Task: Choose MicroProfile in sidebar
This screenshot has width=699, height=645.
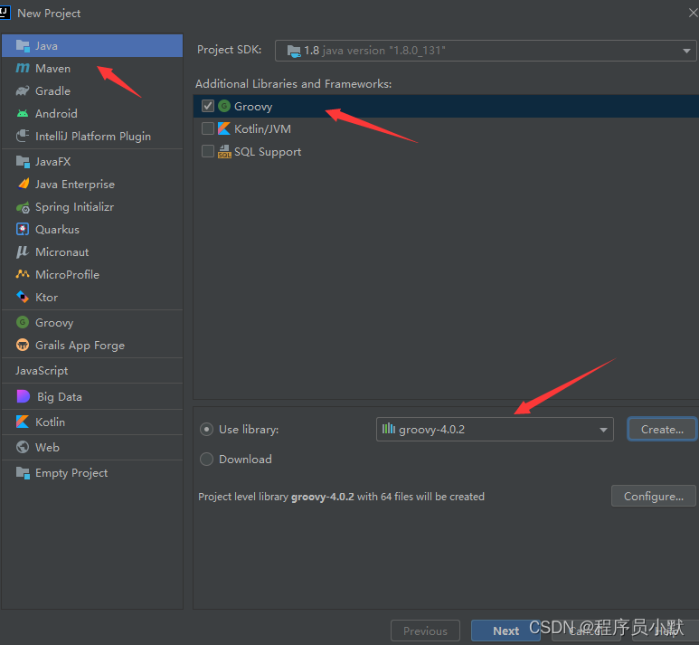Action: (92, 274)
